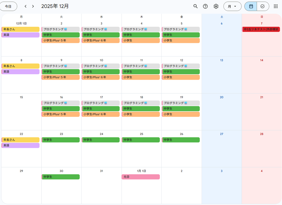Image resolution: width=282 pixels, height=205 pixels.
Task: Open 小学生 event on December 12
Action: click(181, 77)
